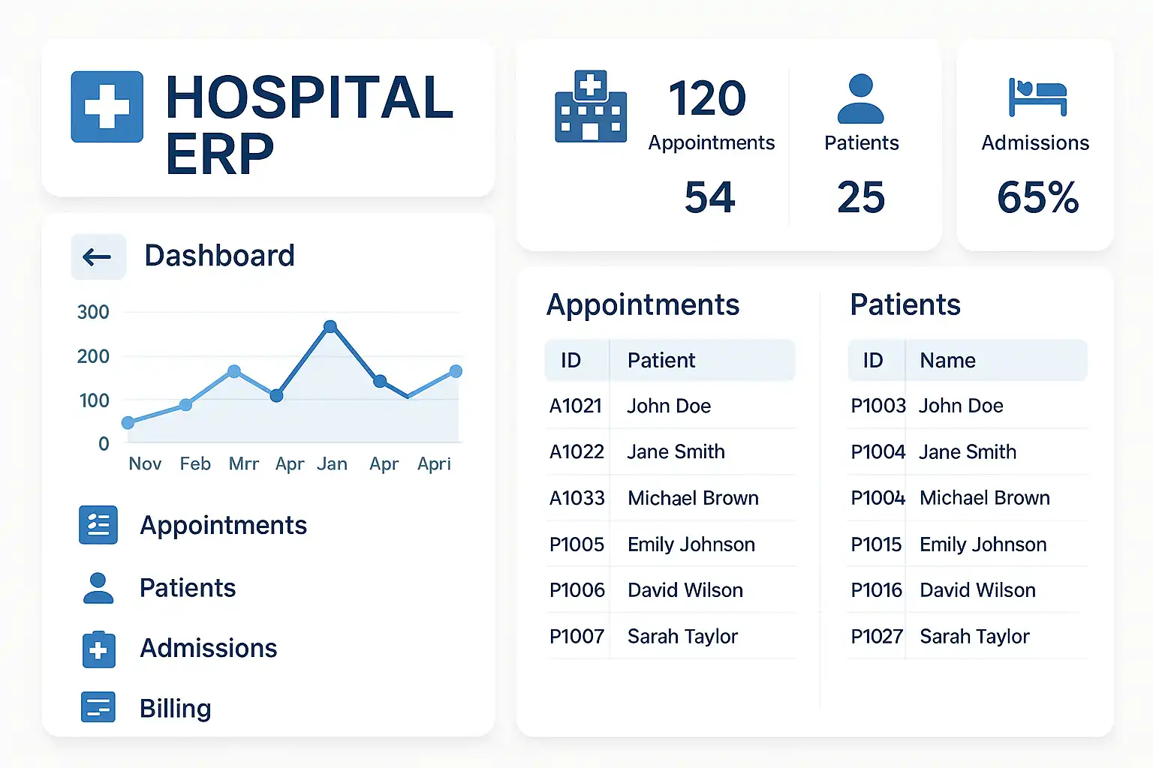This screenshot has width=1153, height=768.
Task: Open the Appointments sidebar menu item
Action: pyautogui.click(x=223, y=525)
